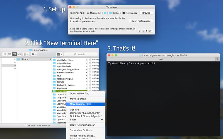Choose Compress "LaunchAgents"
Screen dimensions: 223x139
86,113
